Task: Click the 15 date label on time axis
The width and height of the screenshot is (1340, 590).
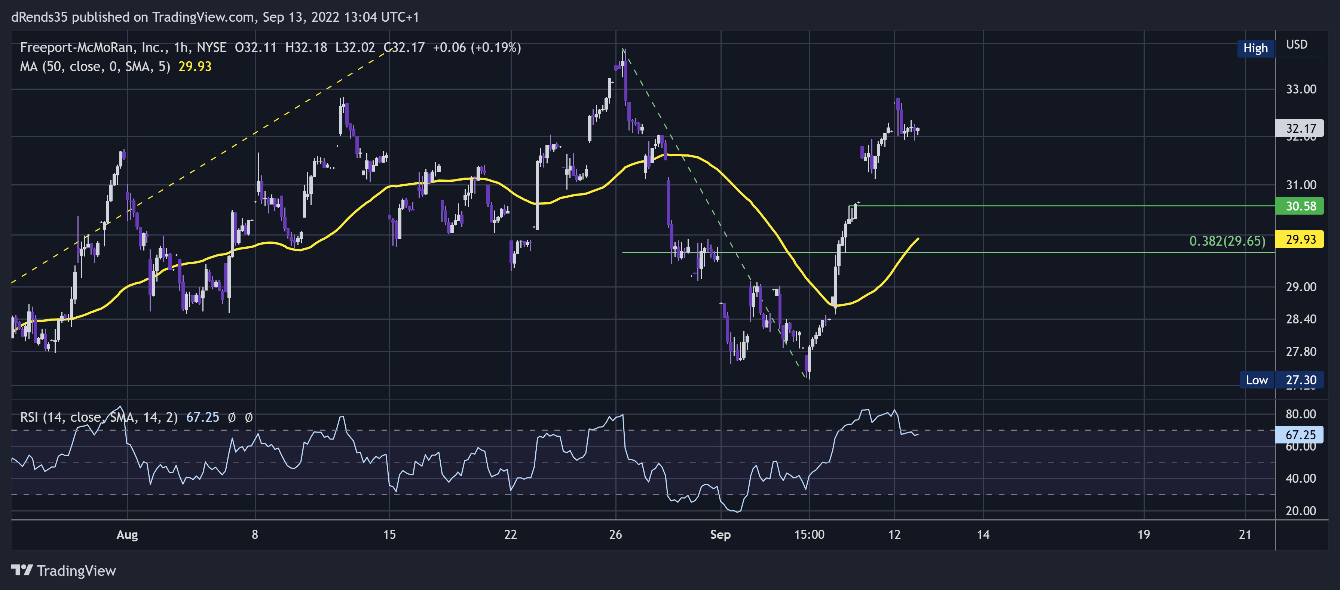Action: (x=390, y=535)
